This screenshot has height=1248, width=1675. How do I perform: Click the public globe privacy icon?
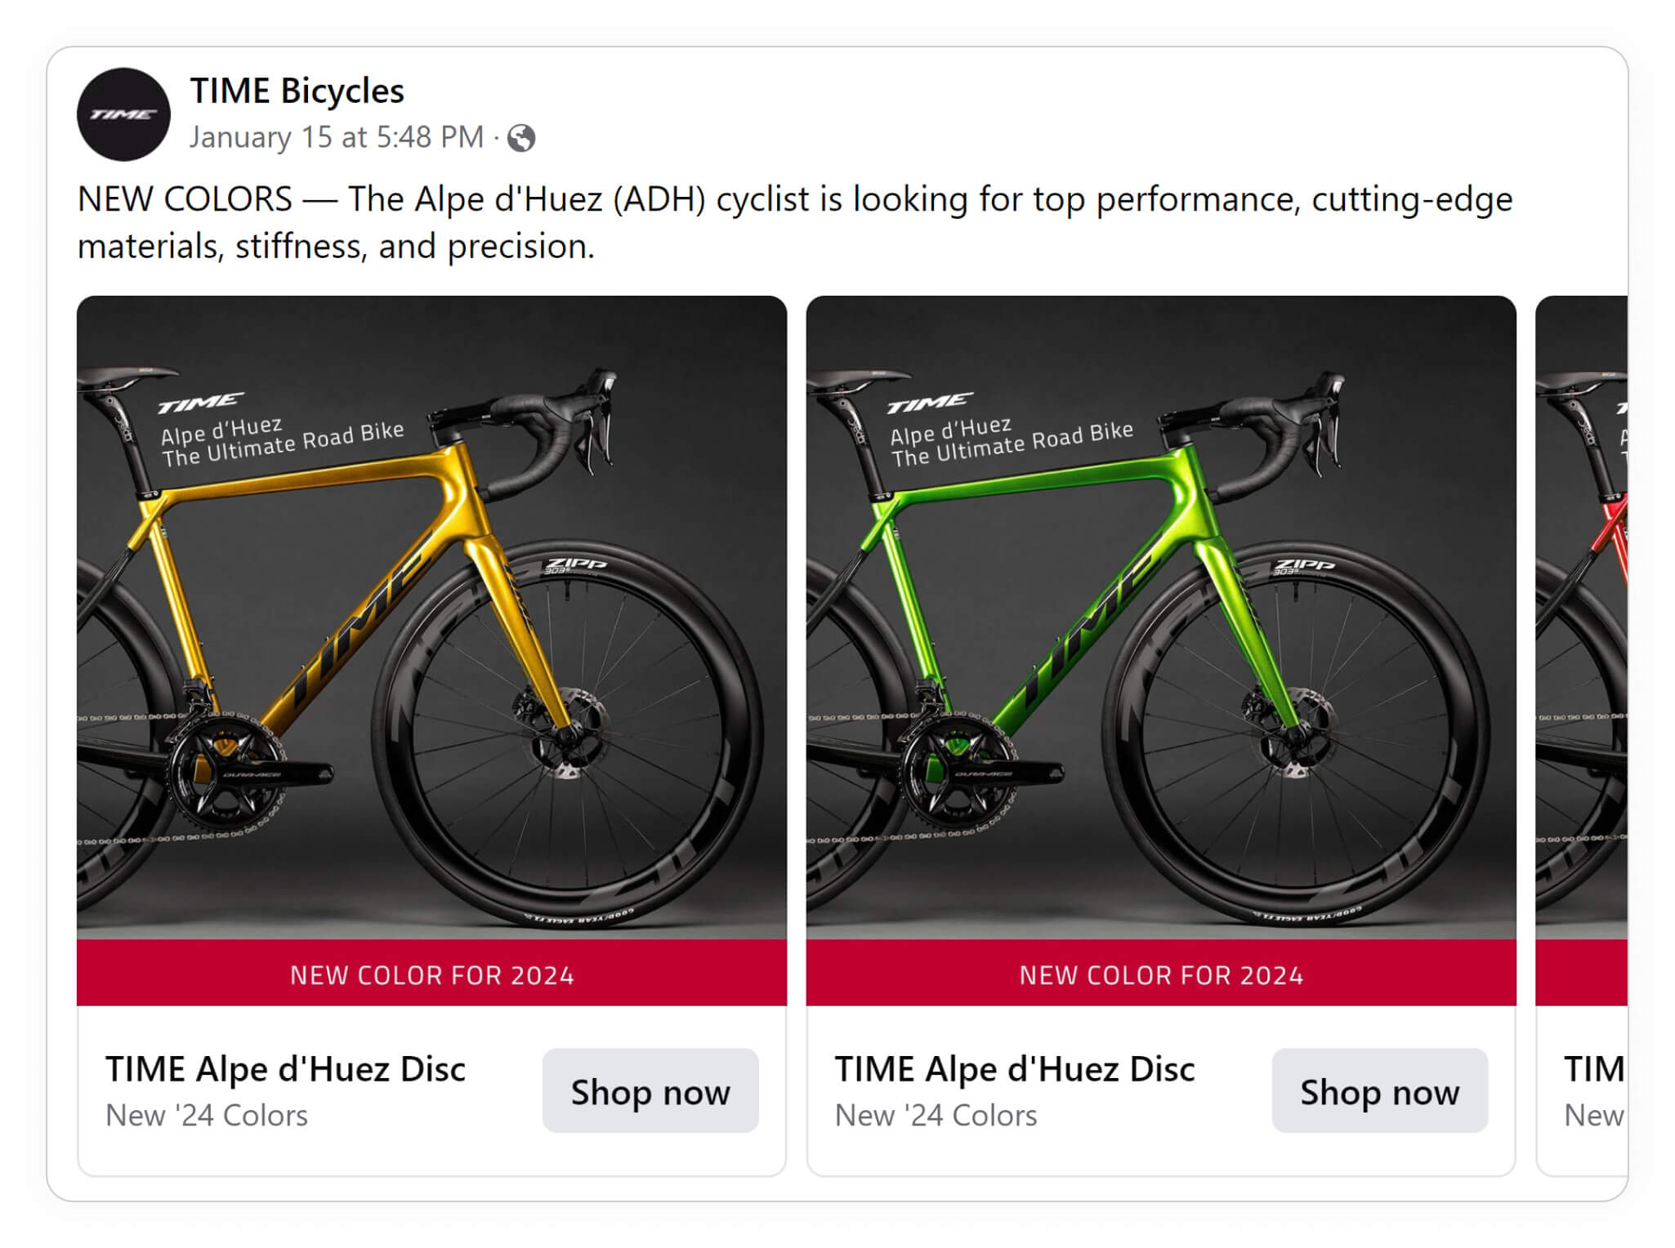pos(521,138)
